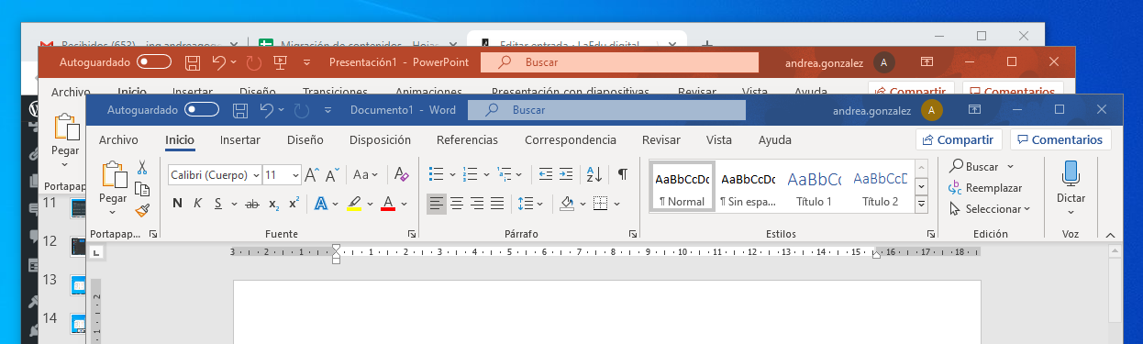The image size is (1143, 344).
Task: Toggle superscript x² formatting
Action: (x=294, y=203)
